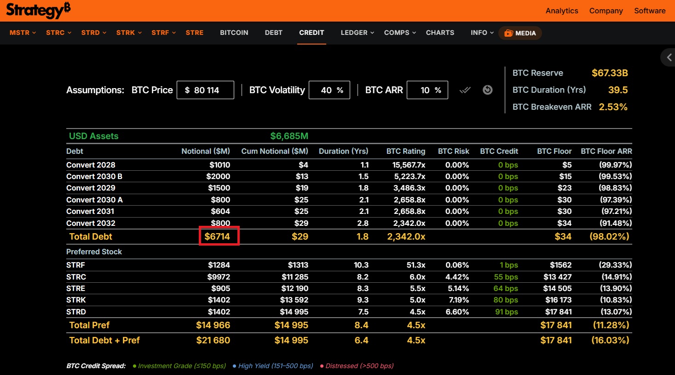Click the STRE row label in table

pyautogui.click(x=75, y=288)
